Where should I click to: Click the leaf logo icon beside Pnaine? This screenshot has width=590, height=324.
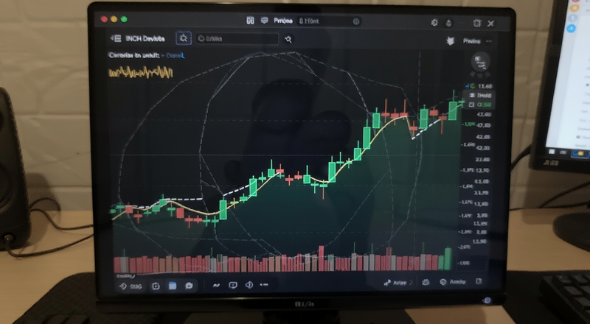pos(451,41)
